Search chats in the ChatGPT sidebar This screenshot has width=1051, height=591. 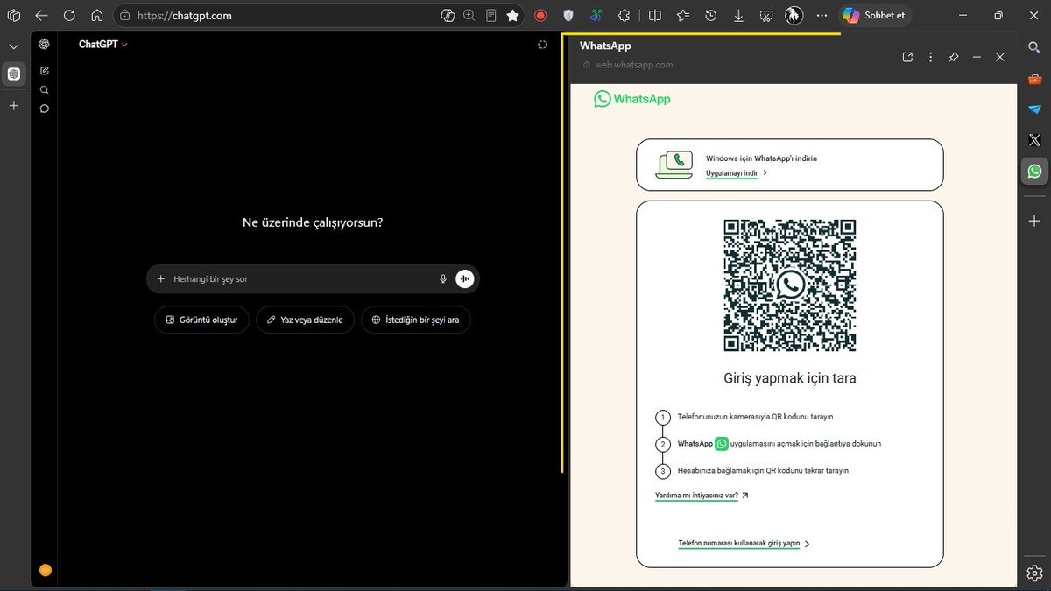[45, 89]
